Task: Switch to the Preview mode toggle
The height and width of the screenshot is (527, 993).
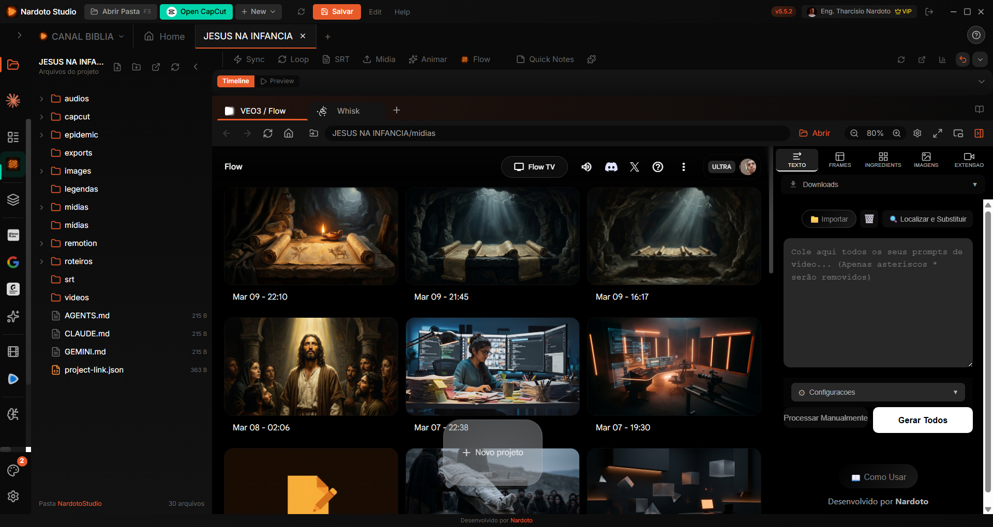Action: pyautogui.click(x=278, y=81)
